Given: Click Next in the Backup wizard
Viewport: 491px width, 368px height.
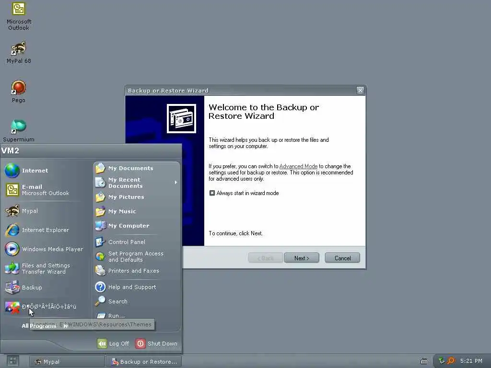Looking at the screenshot, I should coord(302,258).
